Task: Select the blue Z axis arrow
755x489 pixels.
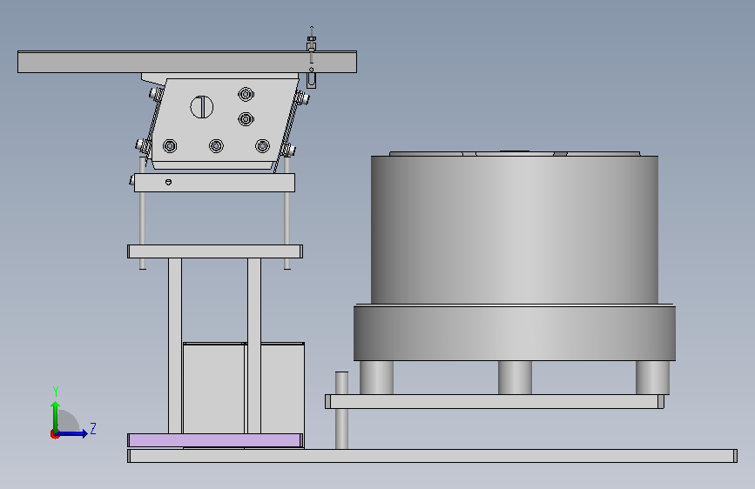Action: 72,433
